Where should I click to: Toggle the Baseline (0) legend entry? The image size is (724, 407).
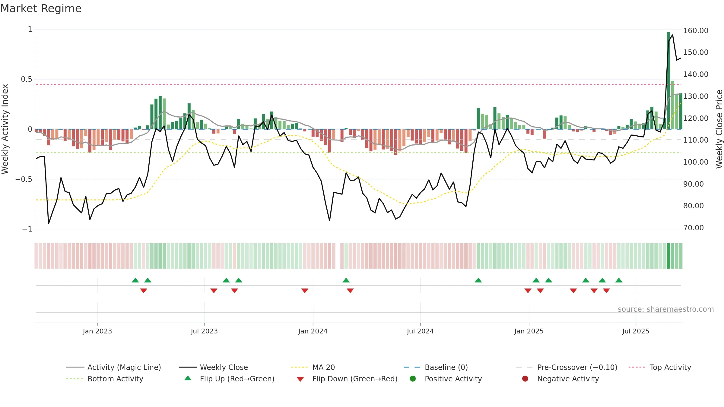436,367
